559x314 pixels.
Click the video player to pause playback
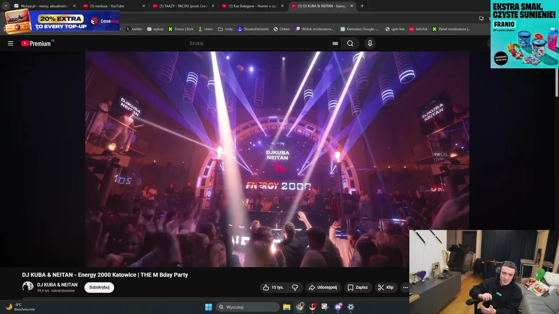[277, 159]
